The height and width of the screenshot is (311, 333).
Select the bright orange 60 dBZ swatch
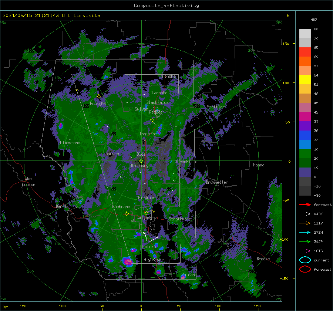coord(305,61)
